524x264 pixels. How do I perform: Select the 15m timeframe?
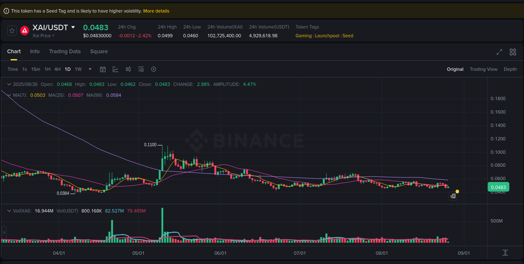click(x=36, y=69)
